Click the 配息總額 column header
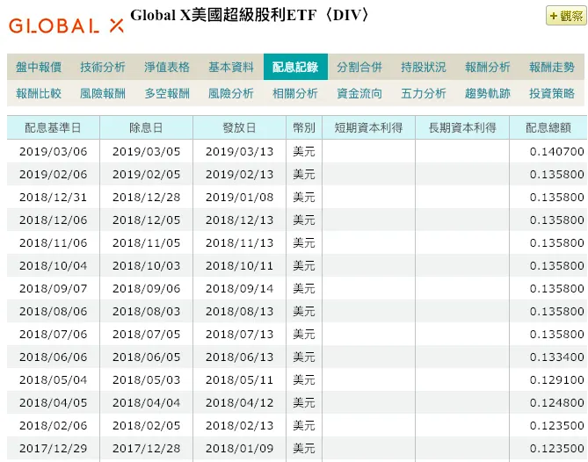 point(548,127)
